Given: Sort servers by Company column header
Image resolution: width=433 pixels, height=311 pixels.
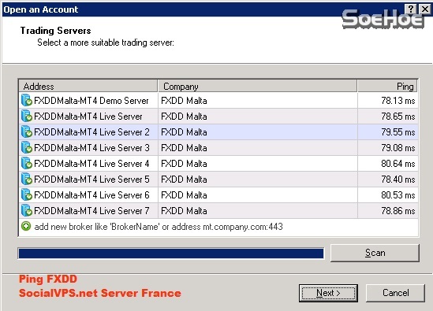Looking at the screenshot, I should coord(257,86).
